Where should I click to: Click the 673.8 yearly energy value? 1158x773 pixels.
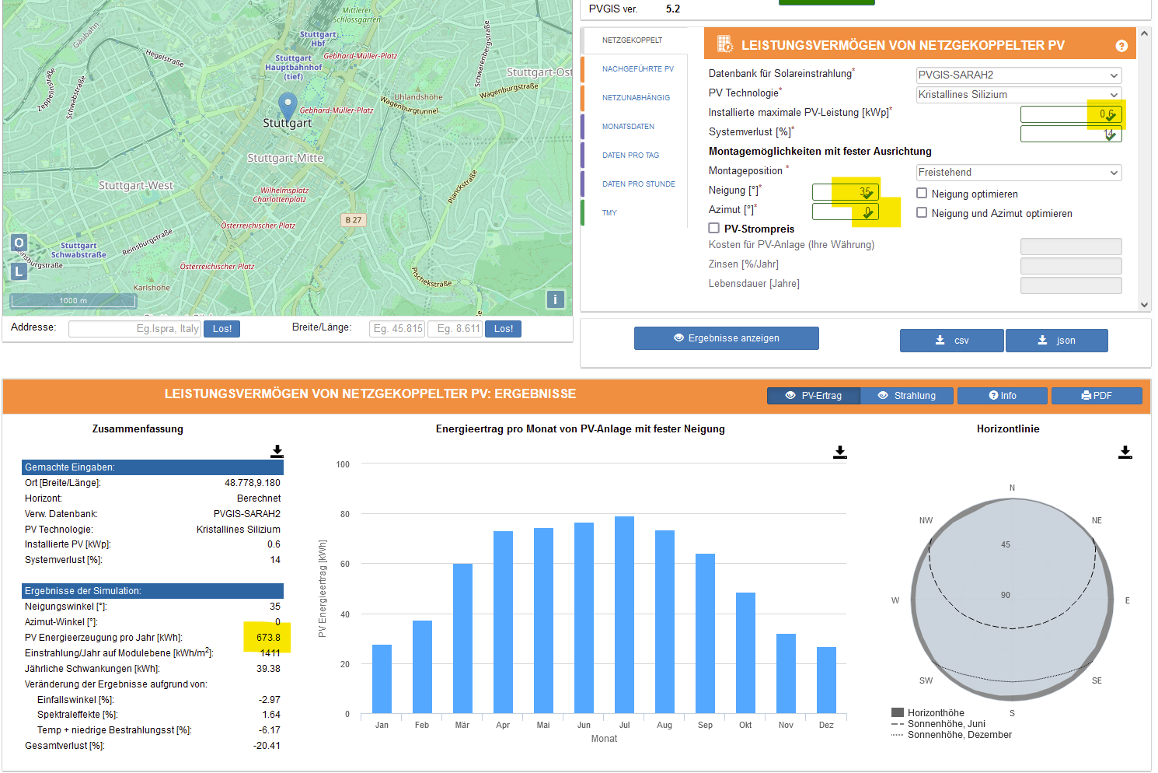pyautogui.click(x=268, y=638)
